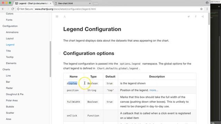Click the Not Secure site info icon
Screen dimensions: 221x124
pyautogui.click(x=18, y=9)
